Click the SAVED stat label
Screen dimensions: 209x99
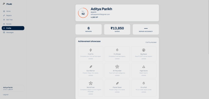117,32
